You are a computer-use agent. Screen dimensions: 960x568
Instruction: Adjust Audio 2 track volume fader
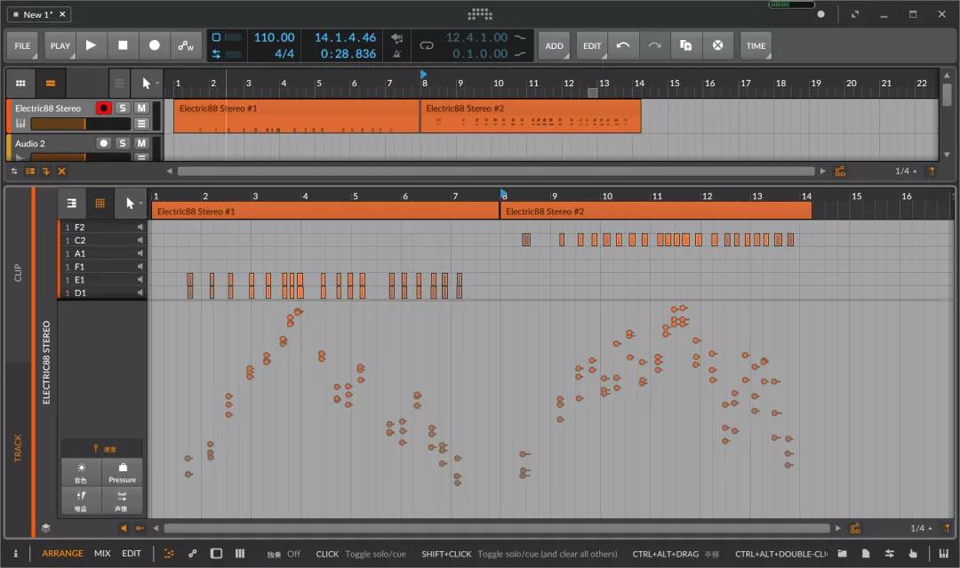click(x=80, y=157)
